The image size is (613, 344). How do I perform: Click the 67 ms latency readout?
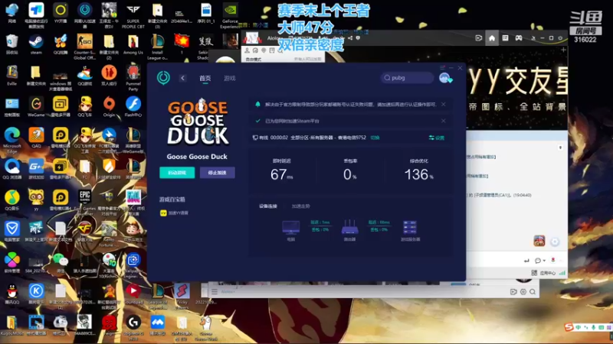pos(281,174)
